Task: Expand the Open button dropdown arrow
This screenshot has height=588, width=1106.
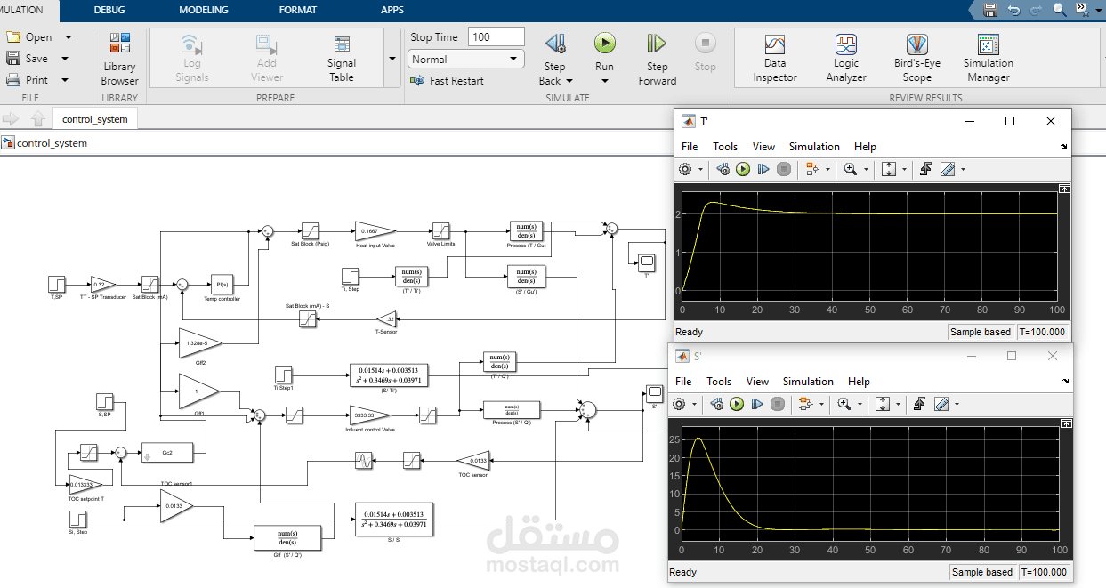Action: pos(70,37)
